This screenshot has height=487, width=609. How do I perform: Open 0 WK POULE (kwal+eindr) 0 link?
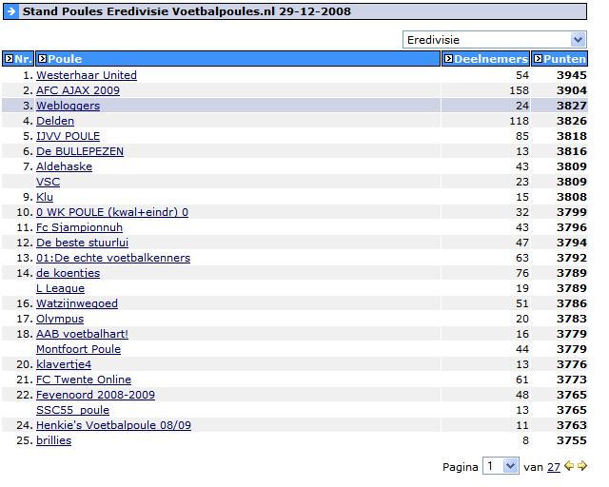click(x=111, y=212)
